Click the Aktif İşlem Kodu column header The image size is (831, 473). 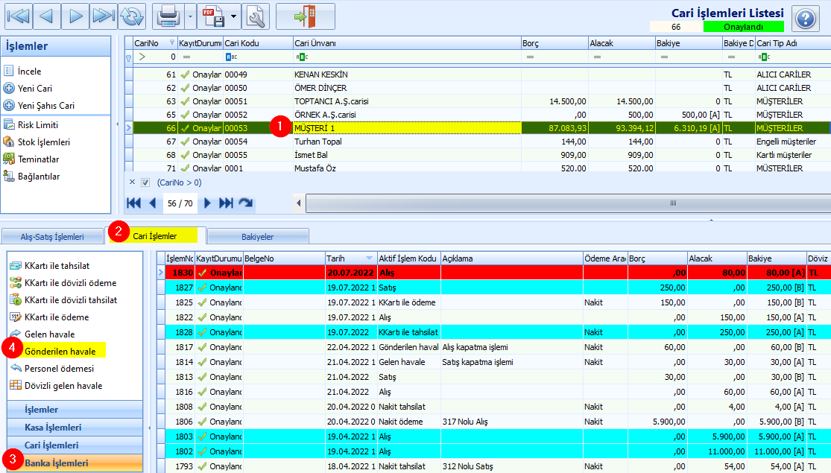(408, 258)
